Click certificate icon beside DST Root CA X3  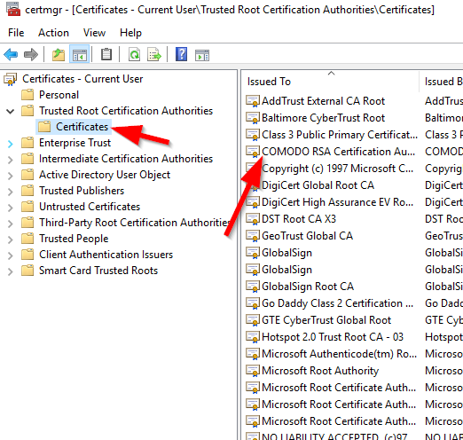pos(253,219)
